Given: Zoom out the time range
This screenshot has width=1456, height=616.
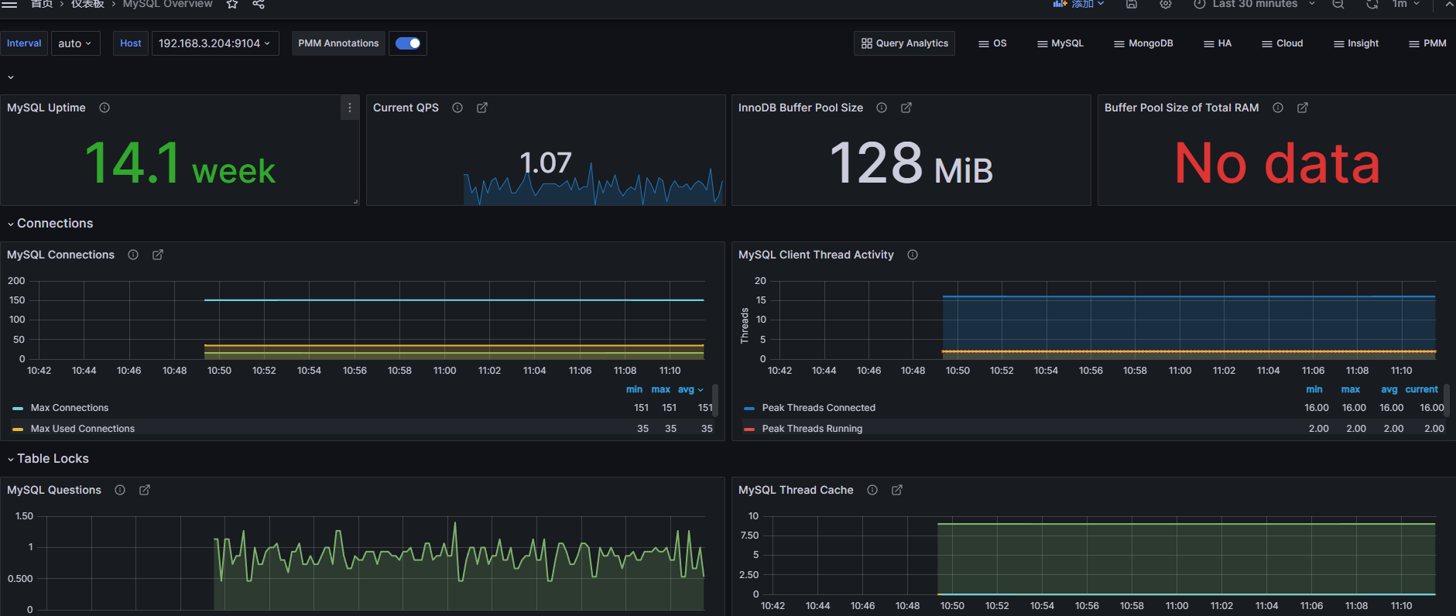Looking at the screenshot, I should (1338, 4).
